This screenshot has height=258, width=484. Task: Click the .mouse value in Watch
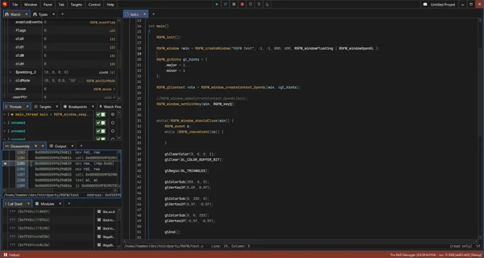[46, 89]
